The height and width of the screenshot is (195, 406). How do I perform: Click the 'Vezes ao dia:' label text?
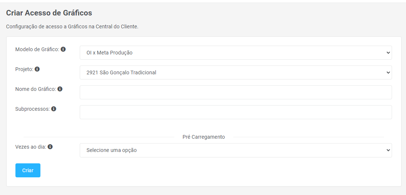tap(30, 147)
